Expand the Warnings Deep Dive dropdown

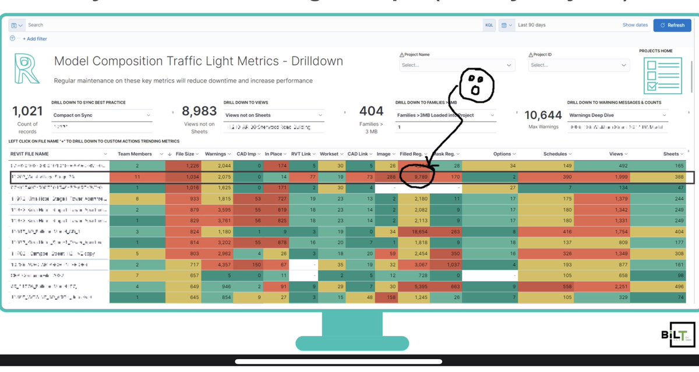point(619,115)
